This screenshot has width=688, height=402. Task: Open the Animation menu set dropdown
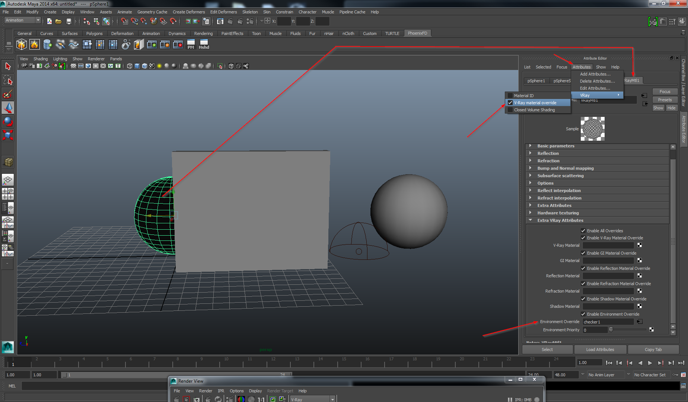pos(22,20)
